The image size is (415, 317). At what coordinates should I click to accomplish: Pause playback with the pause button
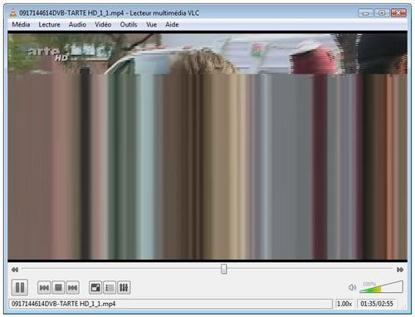click(x=20, y=287)
